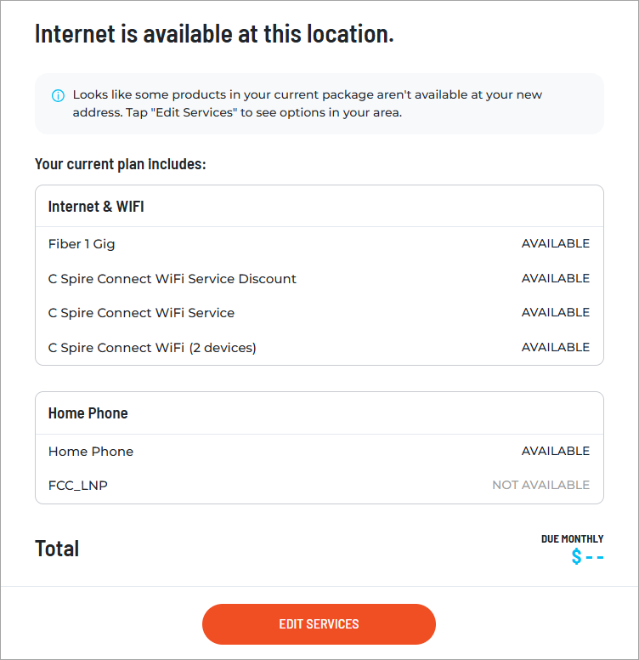This screenshot has width=639, height=660.
Task: Click the Total heading
Action: click(x=57, y=549)
